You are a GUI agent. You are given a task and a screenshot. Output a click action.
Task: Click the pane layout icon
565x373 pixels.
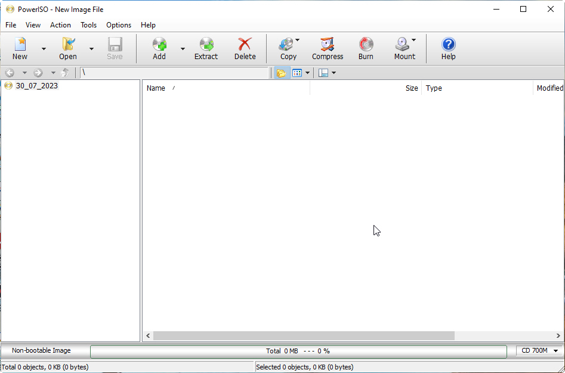click(323, 73)
